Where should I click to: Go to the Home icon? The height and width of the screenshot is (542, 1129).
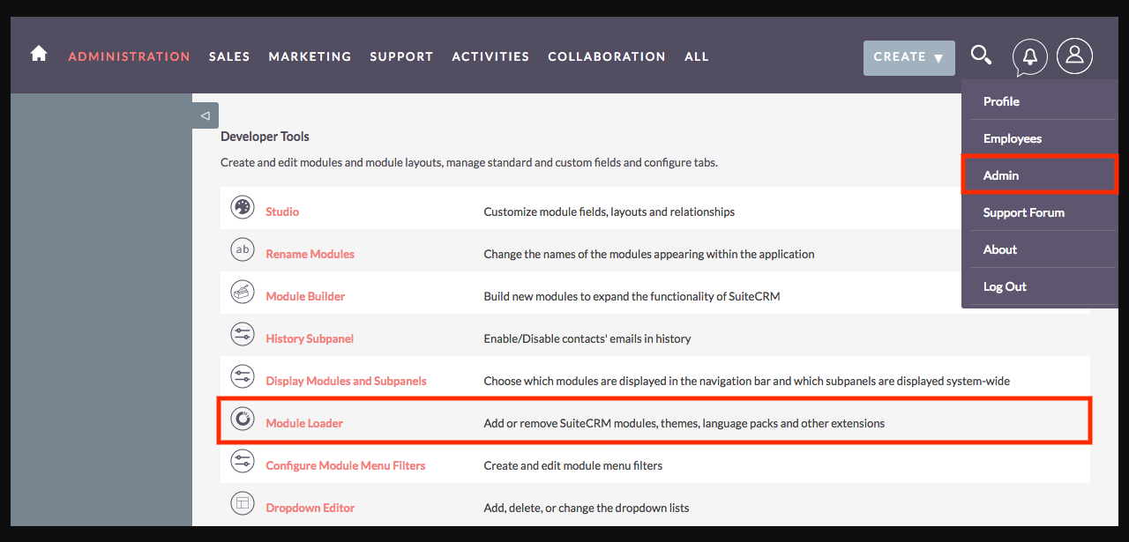coord(39,54)
